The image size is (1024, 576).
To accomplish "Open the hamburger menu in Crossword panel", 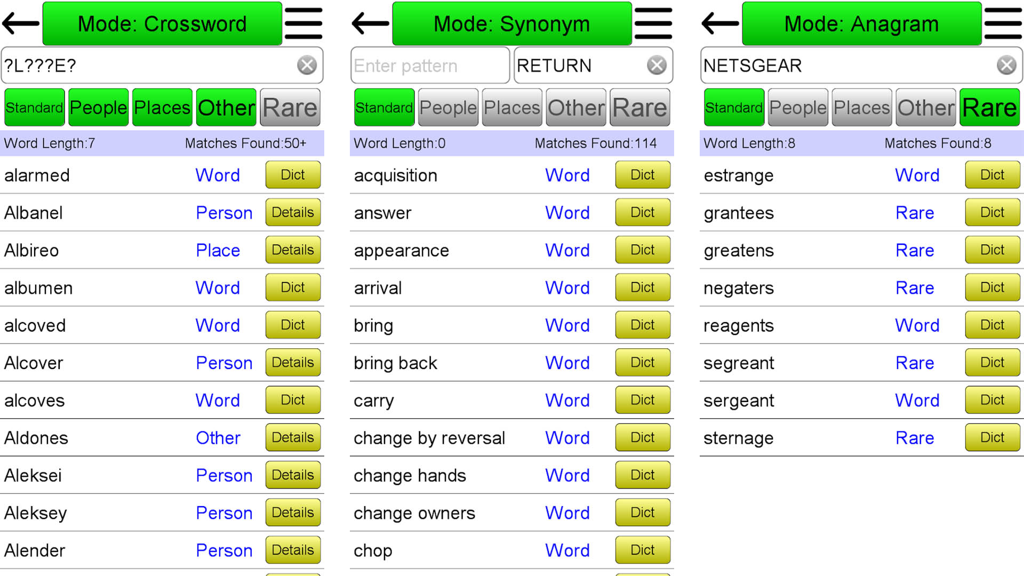I will [x=303, y=23].
